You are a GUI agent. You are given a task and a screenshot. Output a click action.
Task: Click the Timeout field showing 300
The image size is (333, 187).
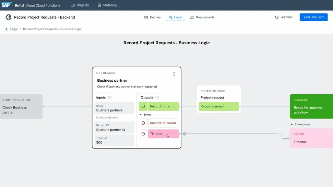click(x=115, y=140)
